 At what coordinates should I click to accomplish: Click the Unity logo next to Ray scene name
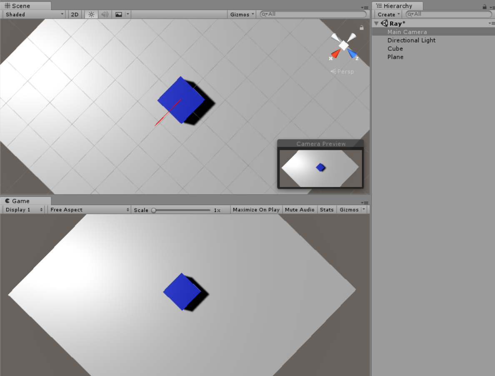point(384,23)
